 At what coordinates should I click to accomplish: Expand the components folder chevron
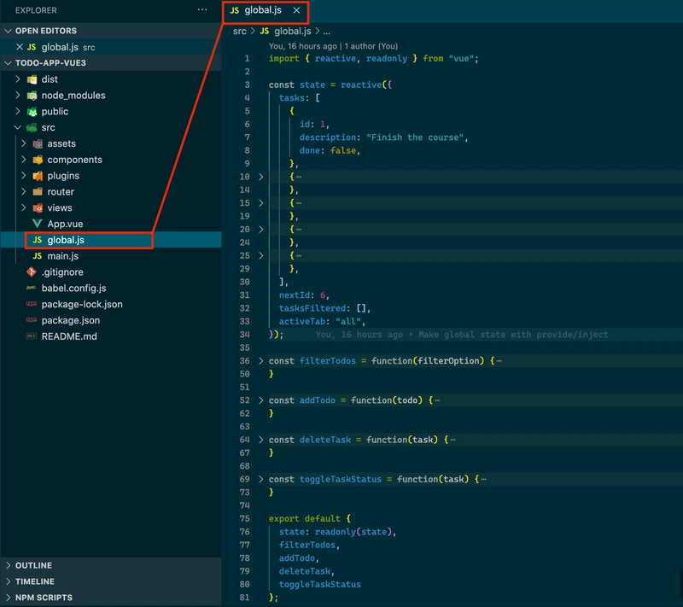coord(24,160)
